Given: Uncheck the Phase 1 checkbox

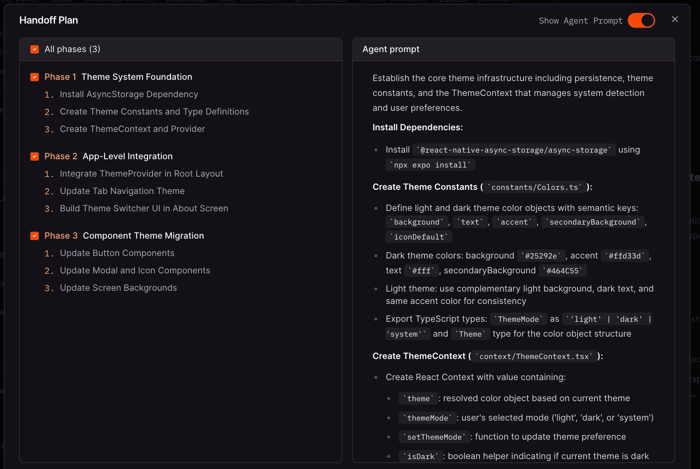Looking at the screenshot, I should (35, 77).
